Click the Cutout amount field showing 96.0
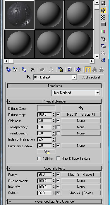110x205 pixels. pos(45,193)
